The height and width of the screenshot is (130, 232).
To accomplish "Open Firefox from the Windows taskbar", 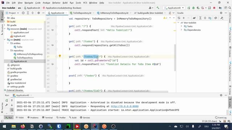I will pos(22,126).
